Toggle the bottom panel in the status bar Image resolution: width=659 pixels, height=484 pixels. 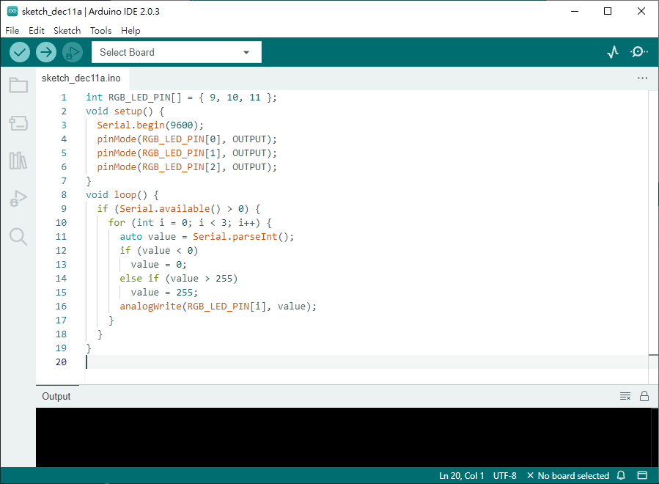pos(642,476)
